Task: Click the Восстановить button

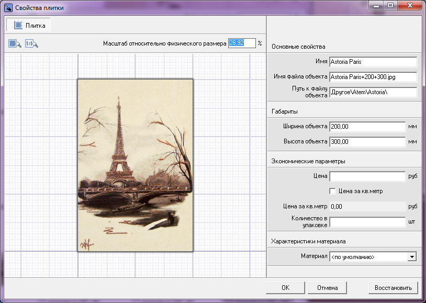Action: pos(393,287)
